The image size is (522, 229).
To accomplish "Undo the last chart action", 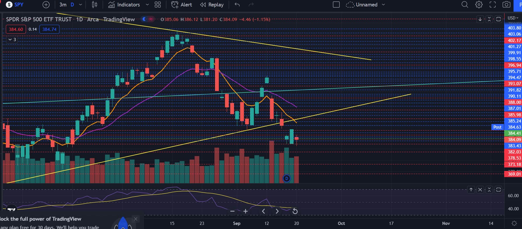I will point(237,5).
